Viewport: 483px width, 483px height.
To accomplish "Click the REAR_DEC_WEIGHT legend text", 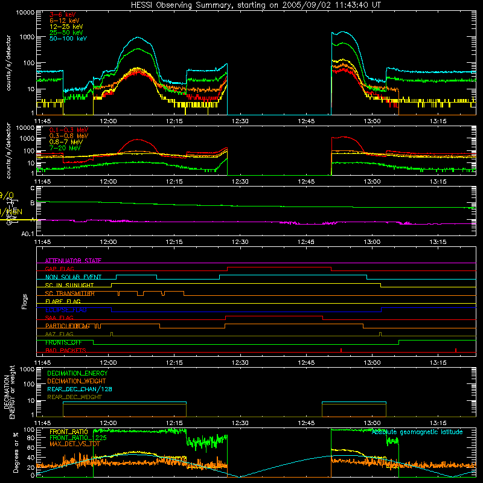I will pos(74,397).
